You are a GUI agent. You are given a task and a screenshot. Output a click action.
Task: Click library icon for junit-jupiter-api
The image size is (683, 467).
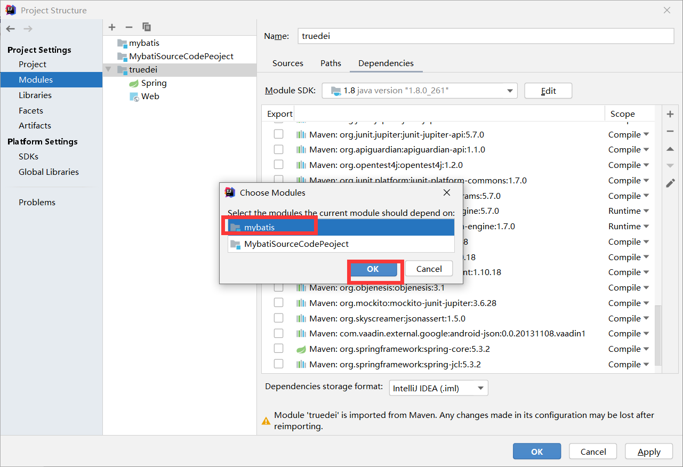[x=301, y=134]
